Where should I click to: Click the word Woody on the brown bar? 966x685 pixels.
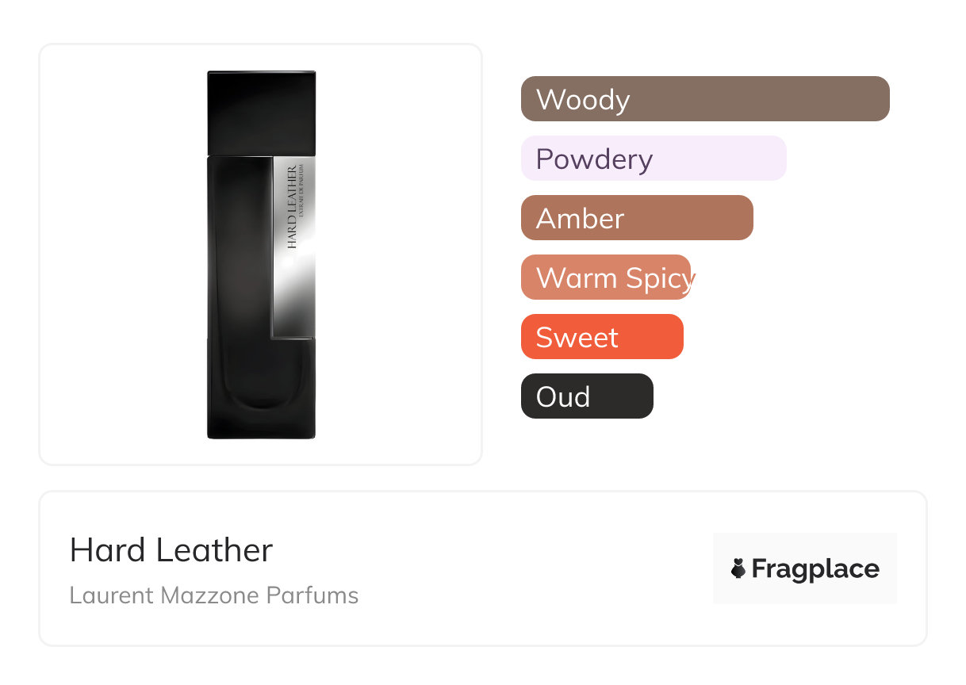point(583,100)
